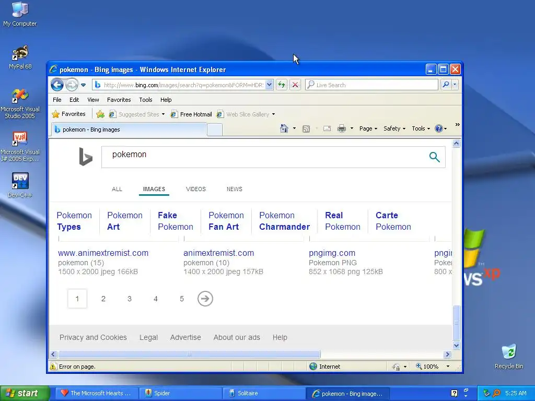Stop page loading with red X icon
Screen dimensions: 535x401
pos(295,85)
